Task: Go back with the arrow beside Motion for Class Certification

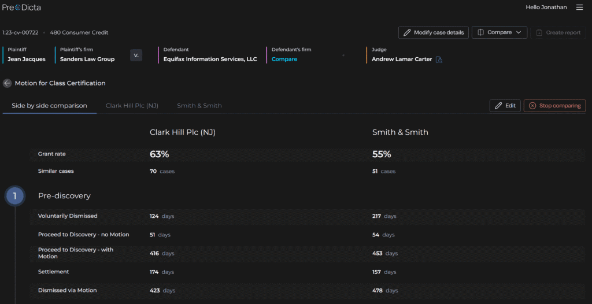Action: pyautogui.click(x=7, y=83)
